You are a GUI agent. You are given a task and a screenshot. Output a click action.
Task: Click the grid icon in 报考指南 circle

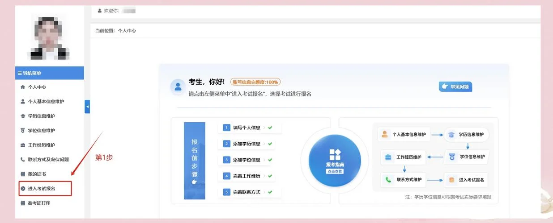(335, 154)
